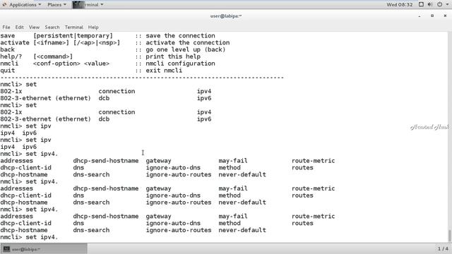Click the display/network icon in system tray
The width and height of the screenshot is (452, 254).
421,4
